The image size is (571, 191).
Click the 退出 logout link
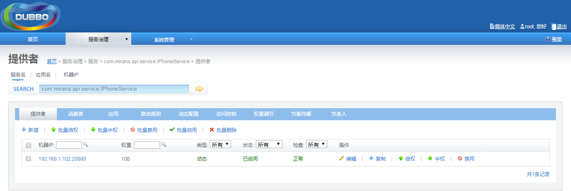point(562,26)
